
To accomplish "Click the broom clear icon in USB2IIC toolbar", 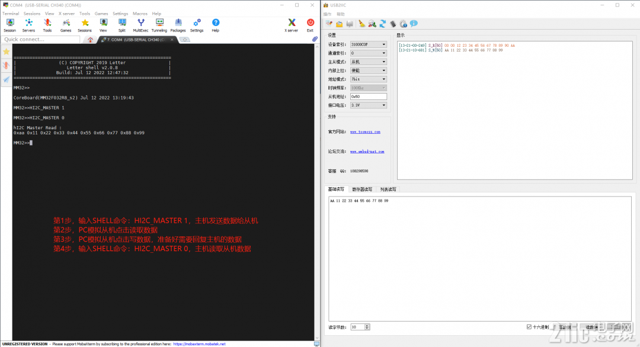I will click(x=361, y=24).
